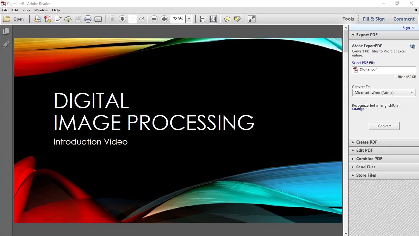This screenshot has height=236, width=419.
Task: Open the Tools pane tab
Action: (348, 19)
